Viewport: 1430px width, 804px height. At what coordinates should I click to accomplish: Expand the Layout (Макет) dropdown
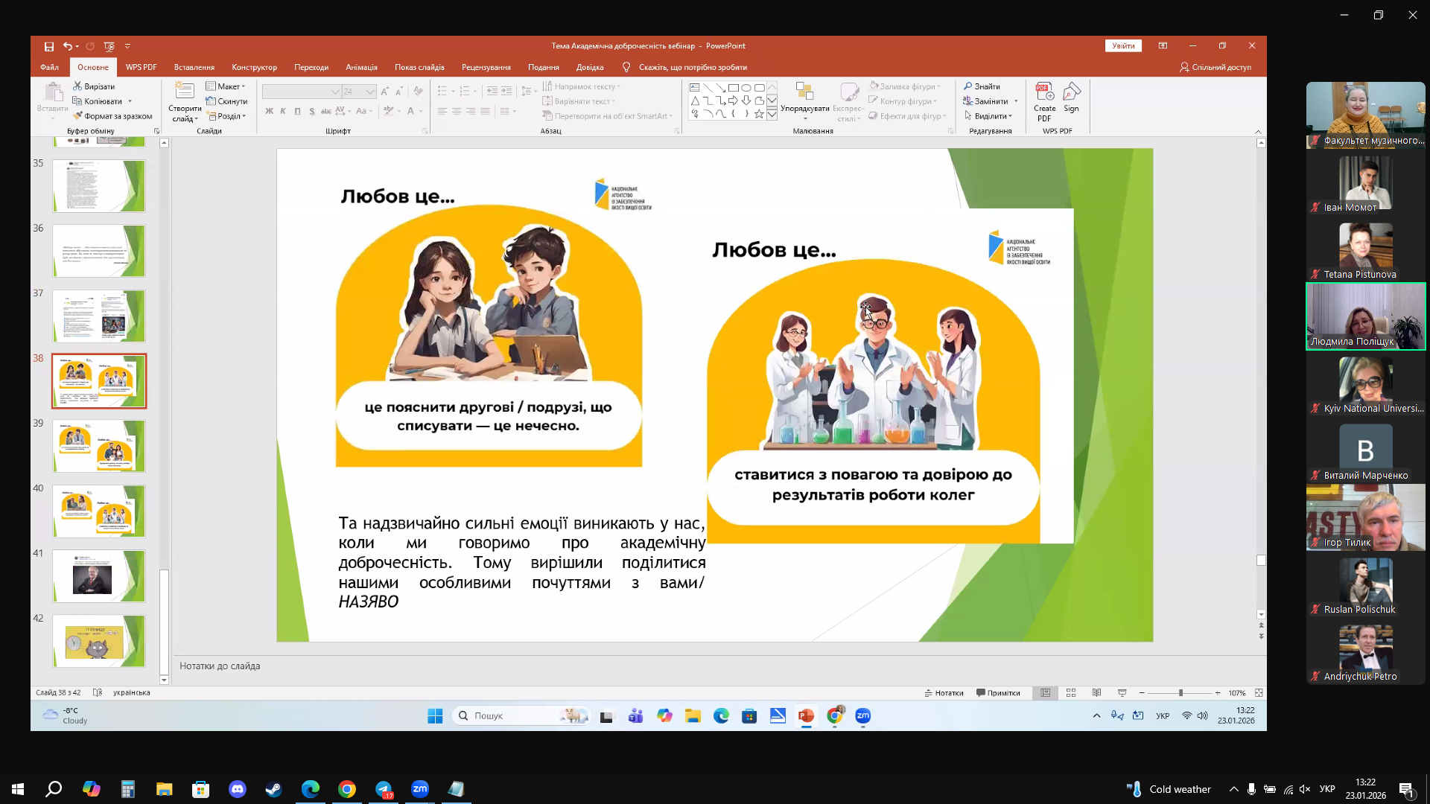(x=226, y=86)
